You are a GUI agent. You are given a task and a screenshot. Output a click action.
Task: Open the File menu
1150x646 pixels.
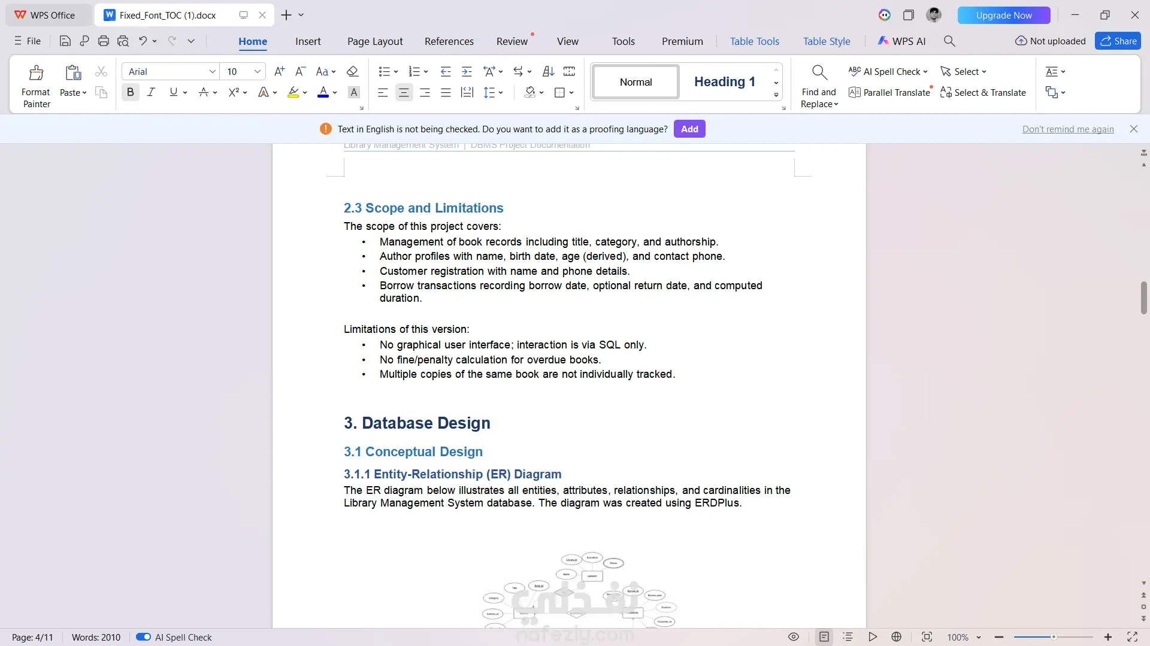coord(28,41)
